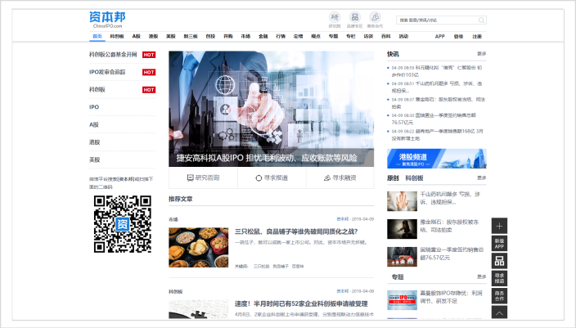Image resolution: width=576 pixels, height=328 pixels.
Task: Open 金融 in the top navigation
Action: tap(263, 36)
